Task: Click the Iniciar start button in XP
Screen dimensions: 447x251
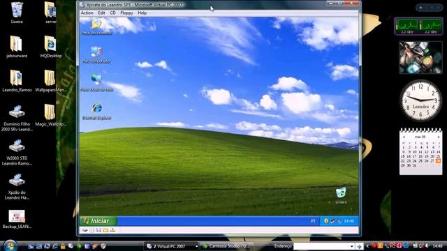Action: pyautogui.click(x=98, y=221)
